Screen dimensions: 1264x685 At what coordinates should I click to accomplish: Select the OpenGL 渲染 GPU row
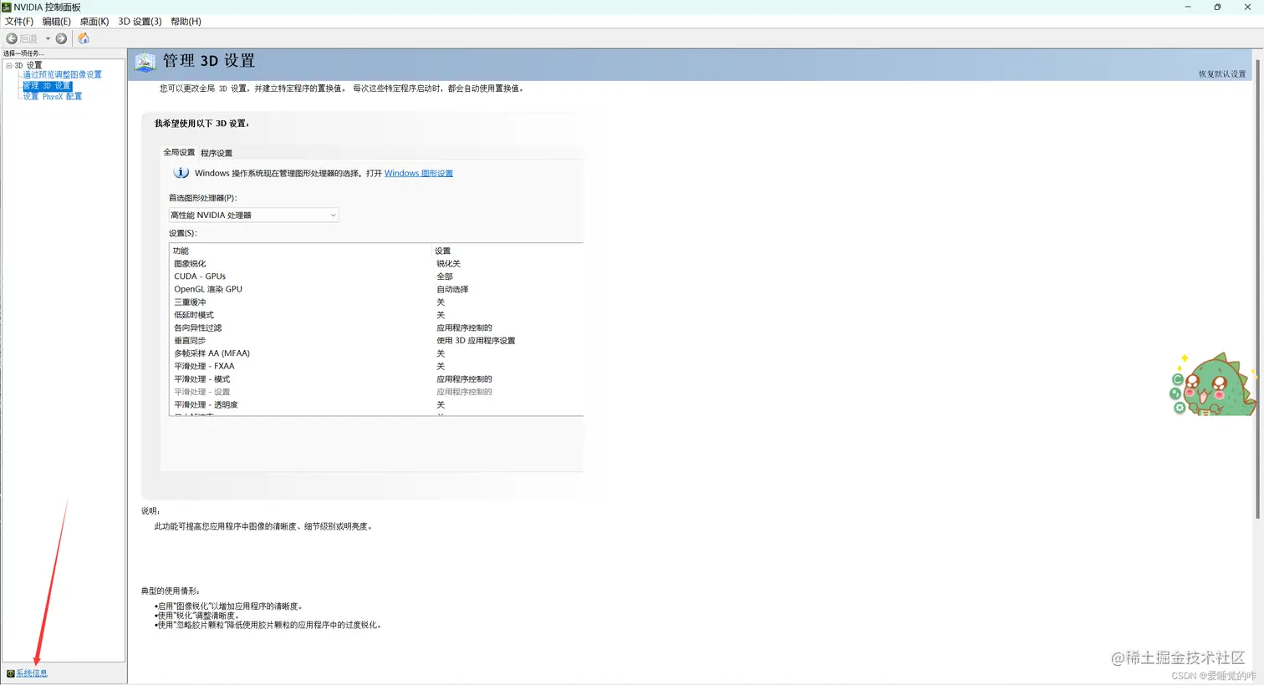click(x=376, y=289)
